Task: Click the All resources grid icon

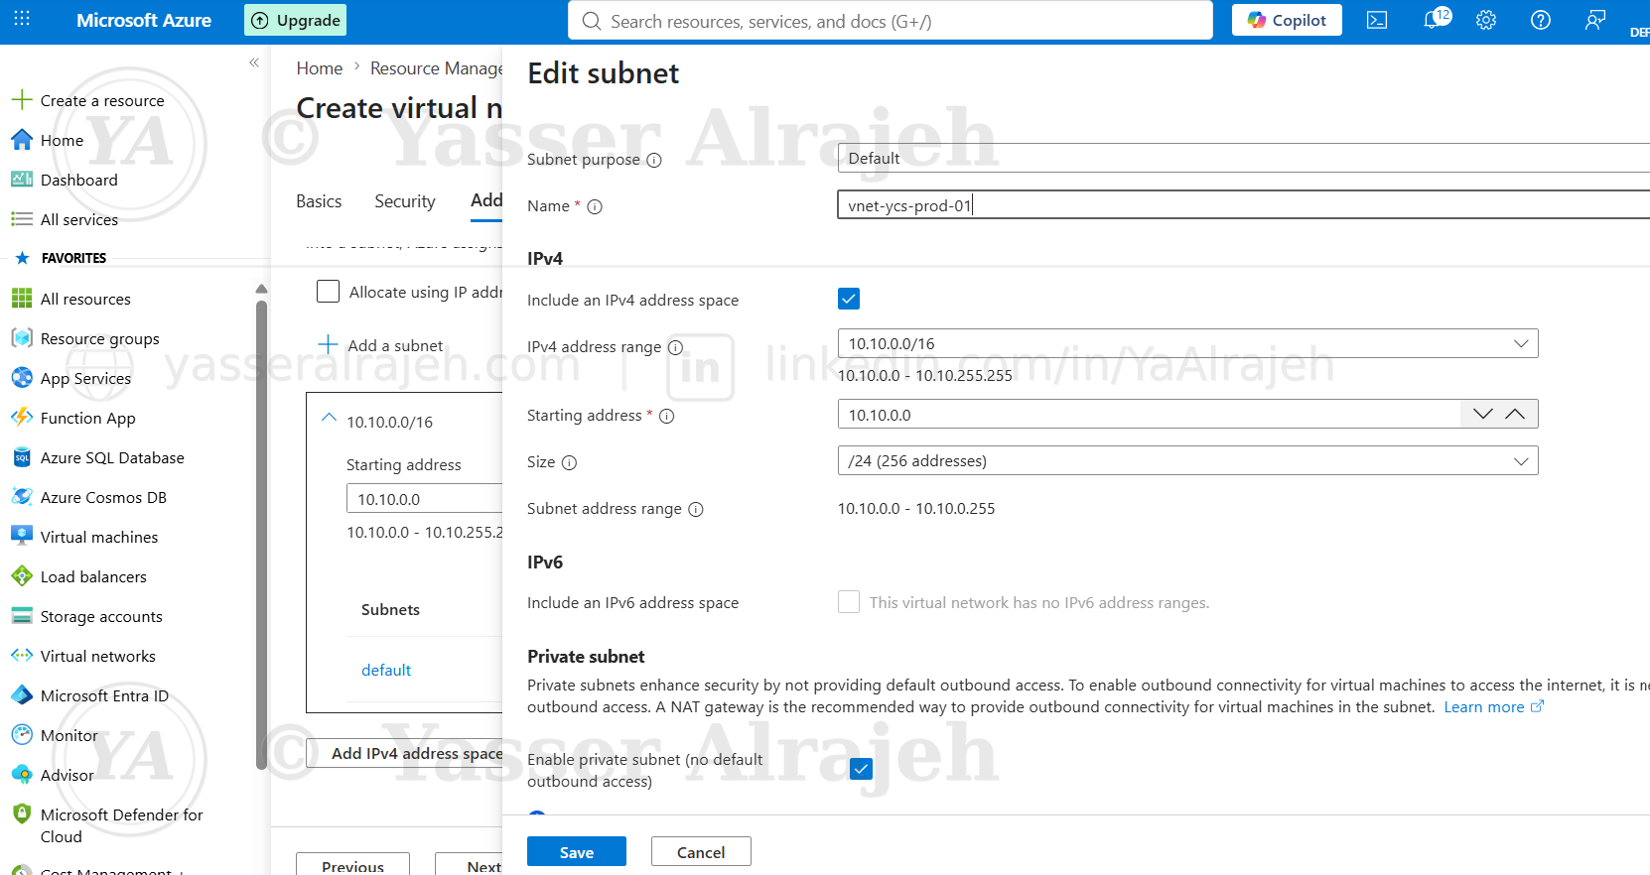Action: tap(22, 299)
